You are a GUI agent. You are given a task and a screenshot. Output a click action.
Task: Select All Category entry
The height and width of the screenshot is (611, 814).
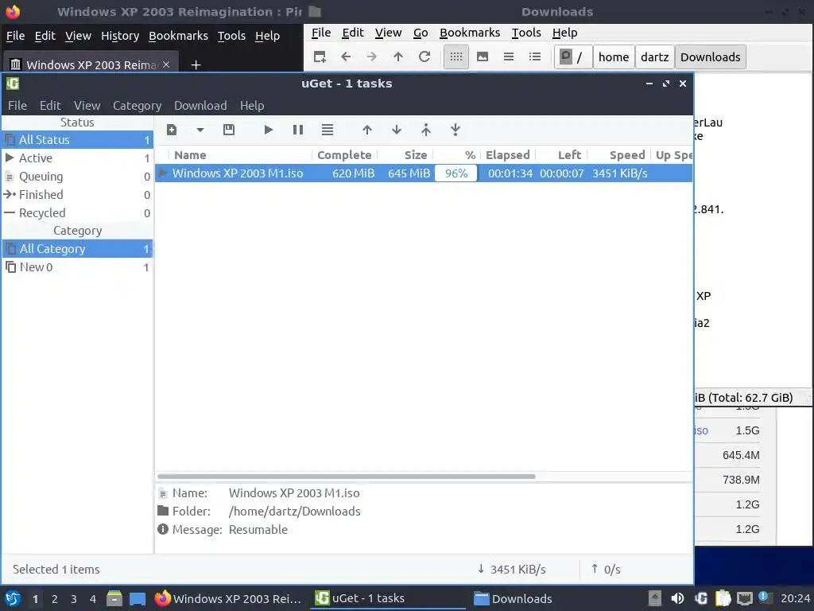77,249
